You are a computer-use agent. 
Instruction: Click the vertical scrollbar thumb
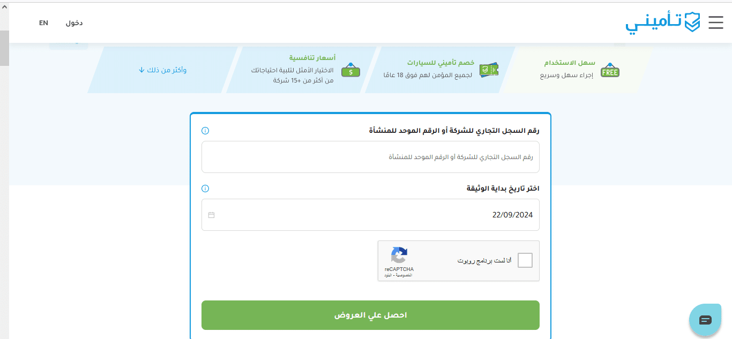tap(4, 48)
